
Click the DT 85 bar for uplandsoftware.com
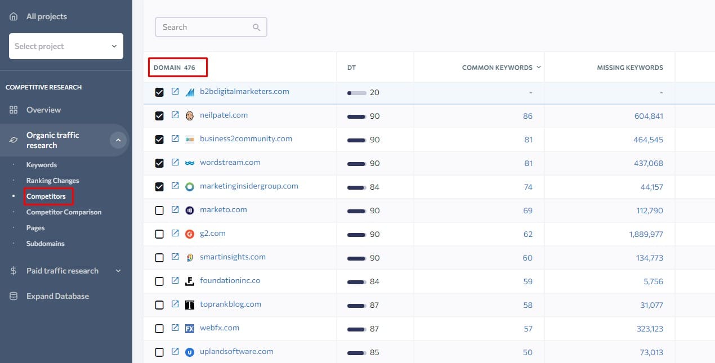pyautogui.click(x=357, y=353)
